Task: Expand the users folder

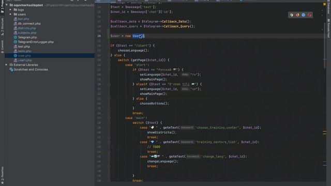Action: pyautogui.click(x=10, y=14)
